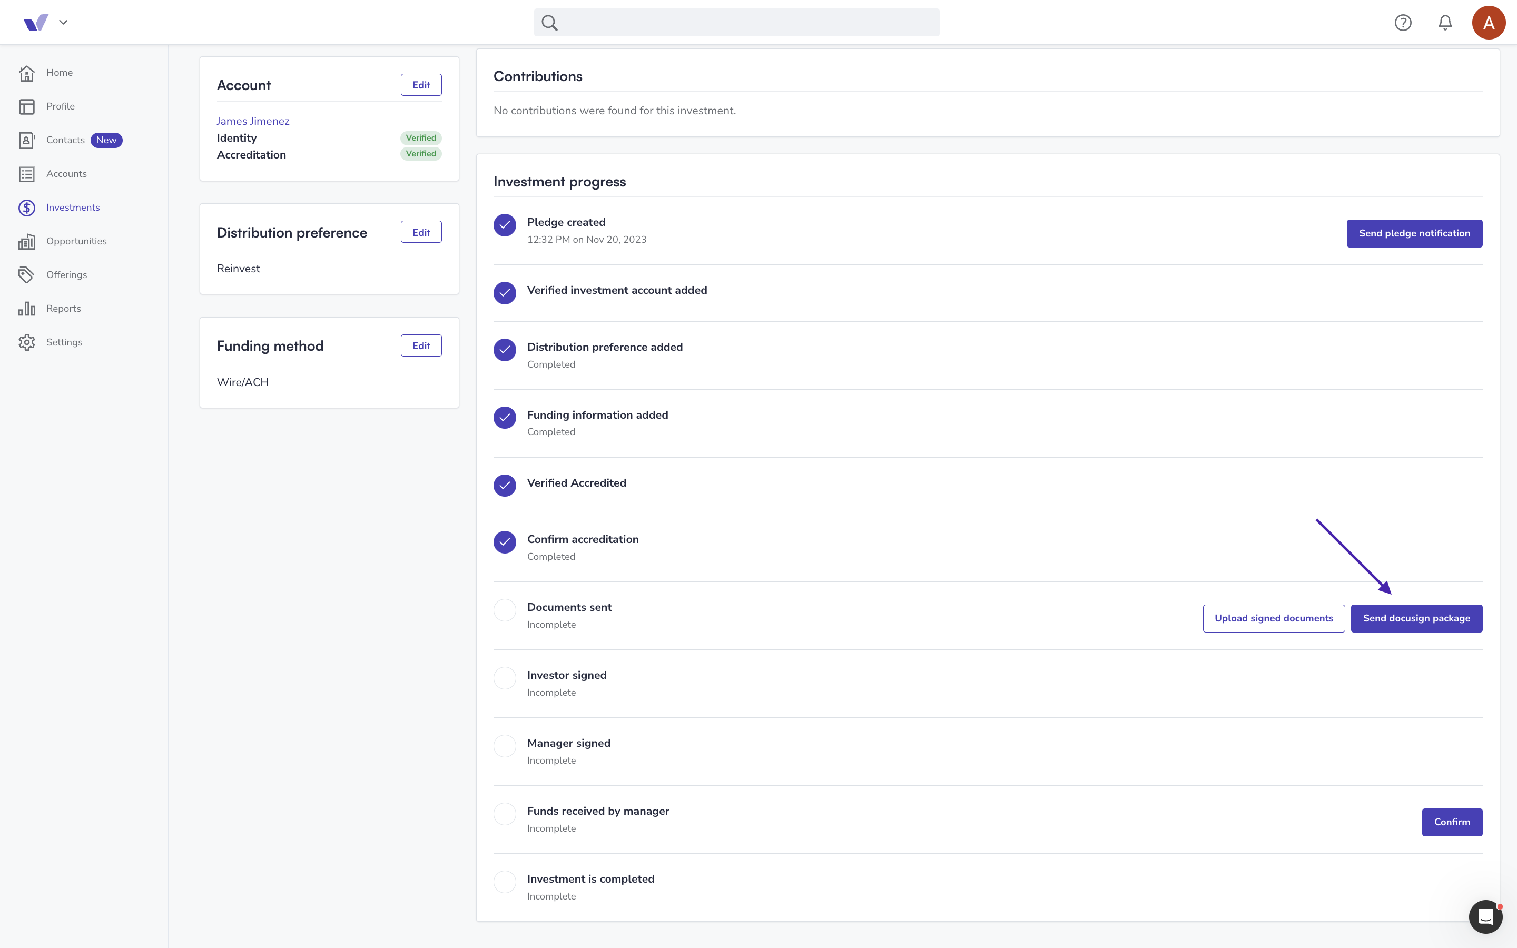Confirm funds received by manager
1517x948 pixels.
point(1452,823)
